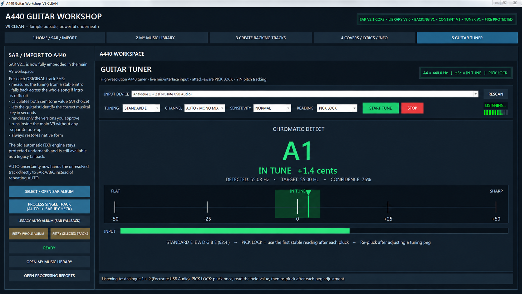Open the TUNING dropdown set to STANDARD E

[141, 108]
